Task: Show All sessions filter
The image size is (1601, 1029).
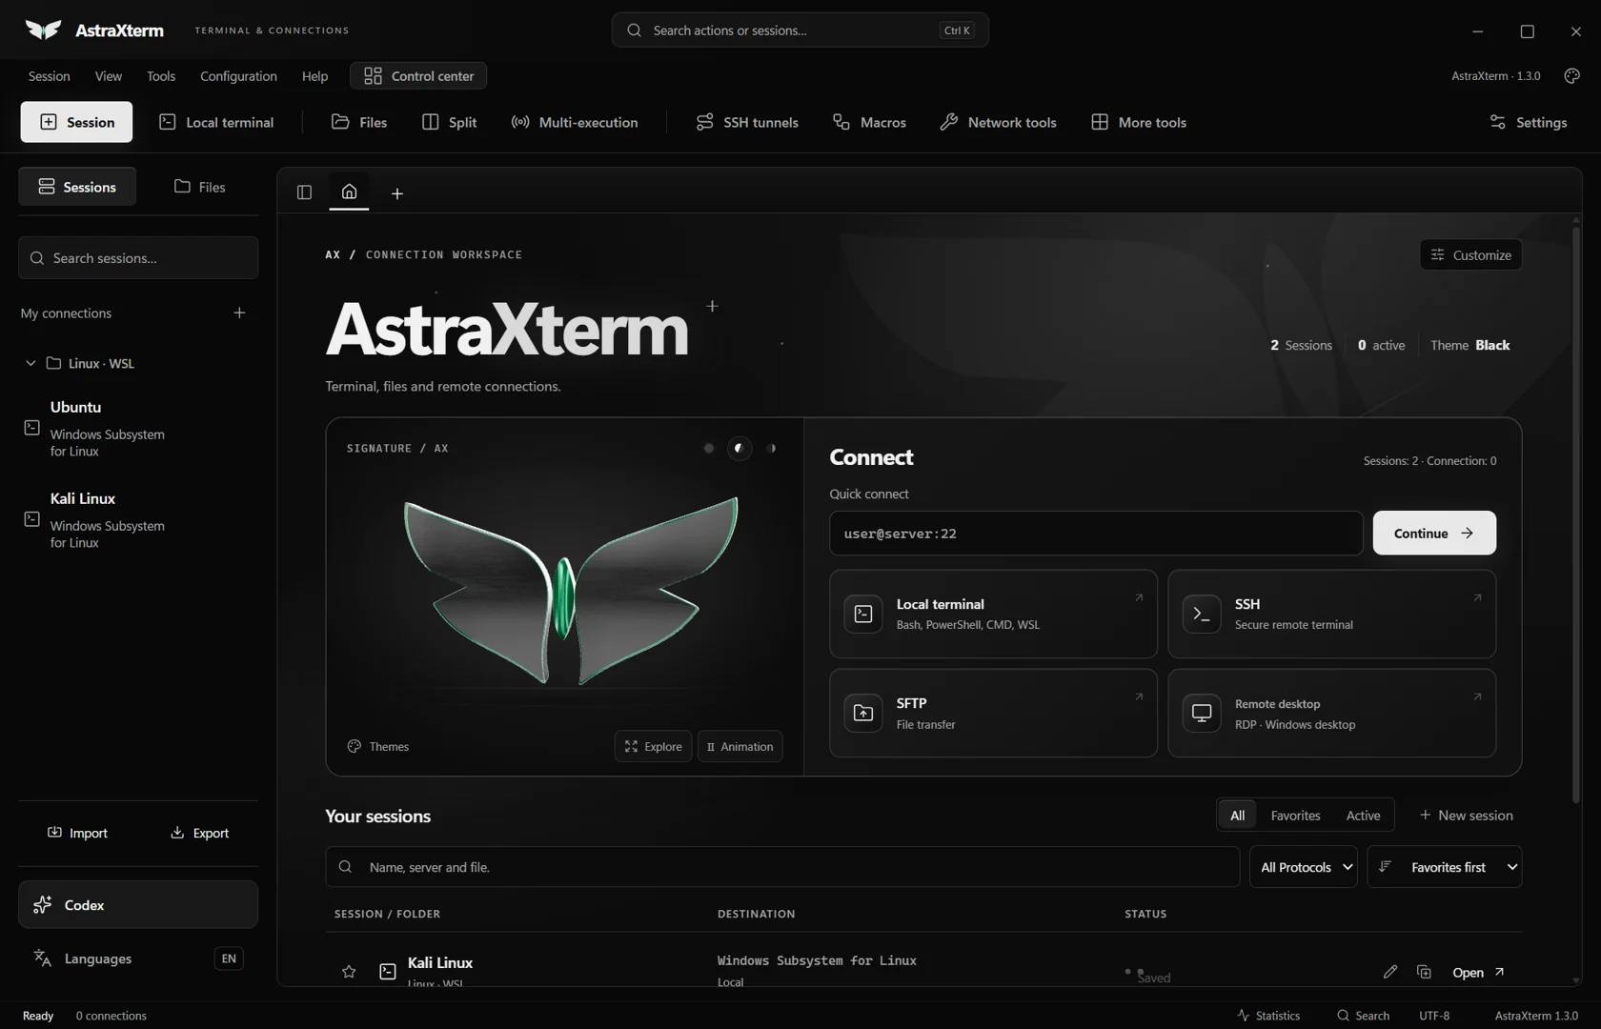Action: pos(1237,816)
